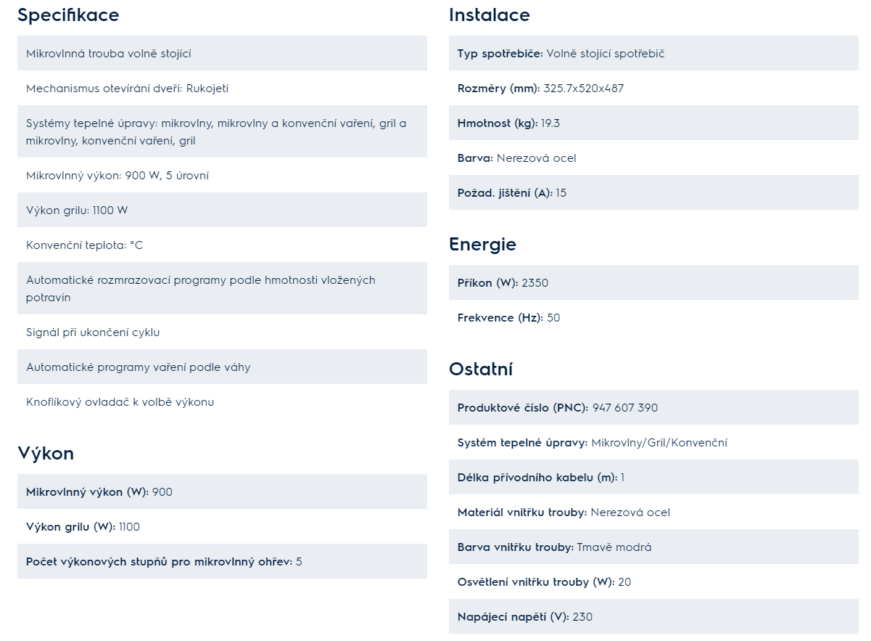Click the Výkon grilu: 1100 W row
The height and width of the screenshot is (641, 871).
coord(222,210)
